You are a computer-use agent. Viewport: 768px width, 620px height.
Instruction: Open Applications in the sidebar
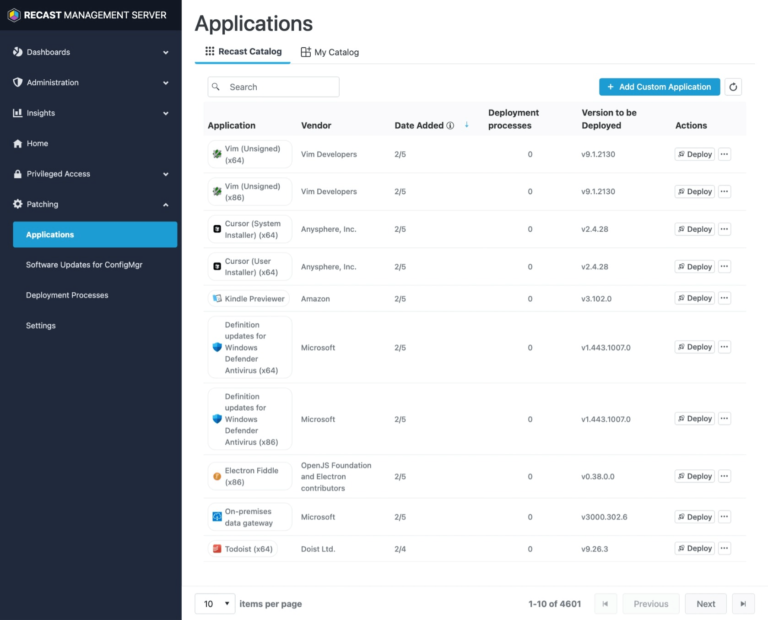point(95,234)
